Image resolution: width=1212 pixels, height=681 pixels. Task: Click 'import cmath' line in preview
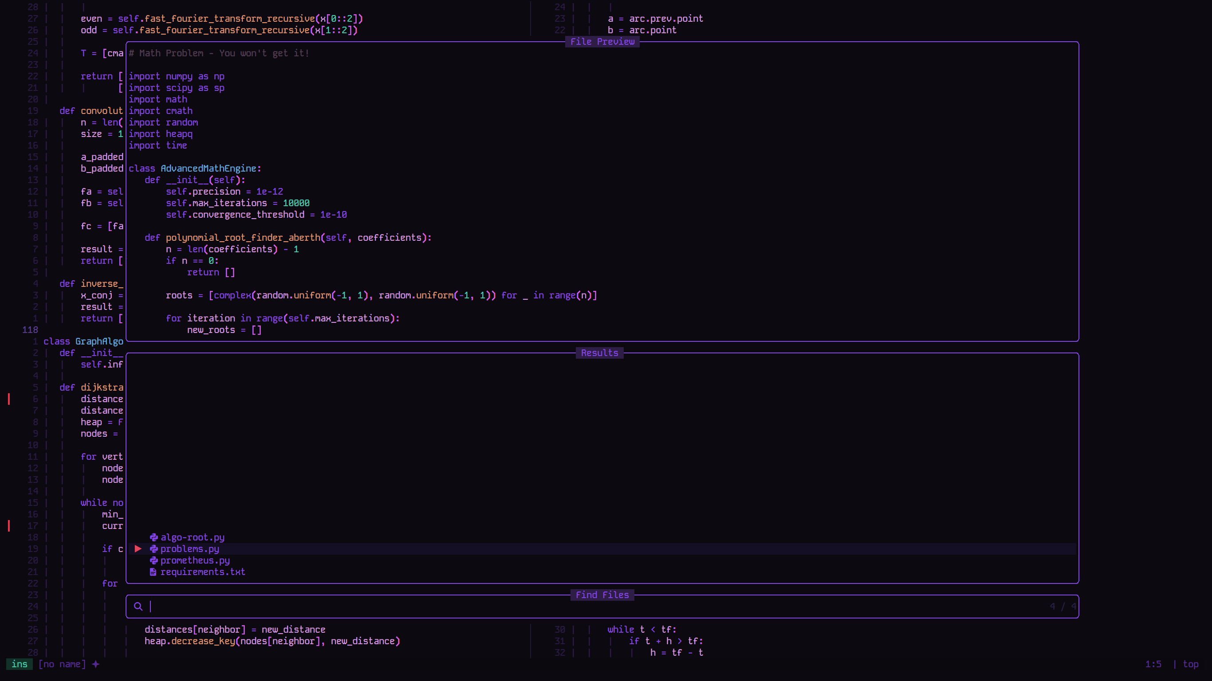click(161, 111)
